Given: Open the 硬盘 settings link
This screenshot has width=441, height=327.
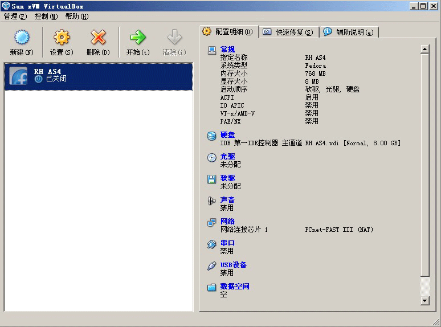Looking at the screenshot, I should coord(227,134).
